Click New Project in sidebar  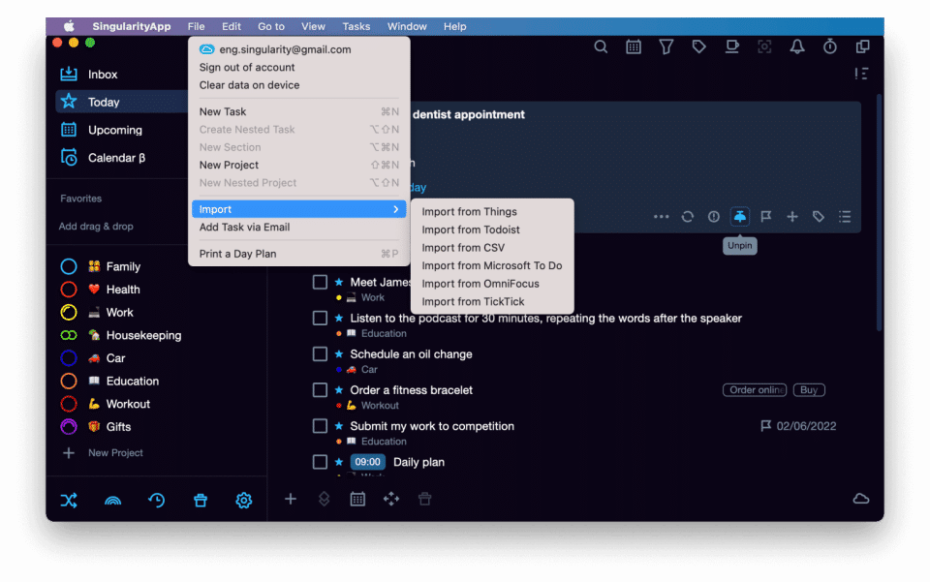point(115,453)
